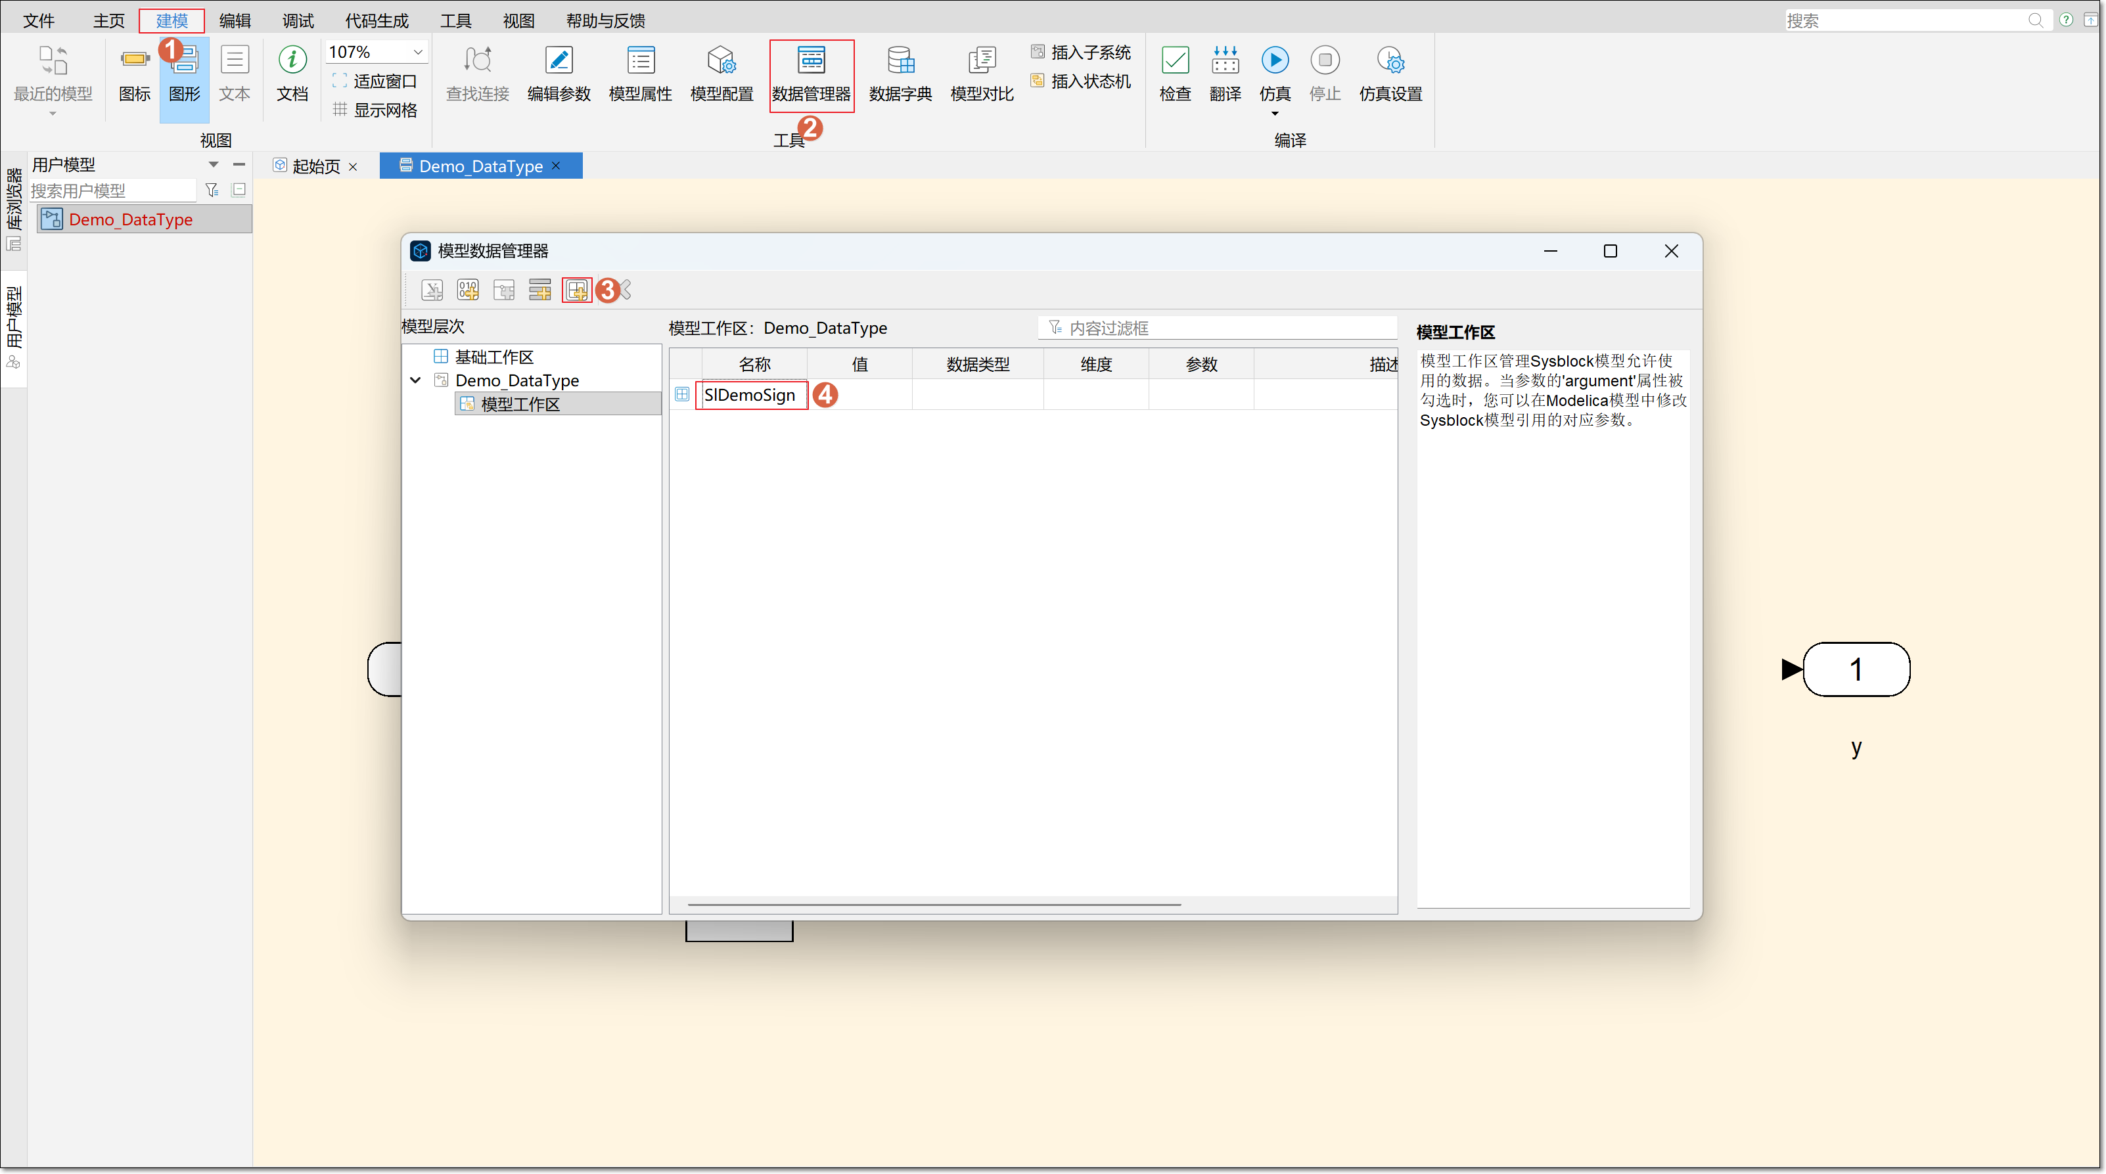2106x1174 pixels.
Task: Open 数据字典 data dictionary
Action: pos(900,74)
